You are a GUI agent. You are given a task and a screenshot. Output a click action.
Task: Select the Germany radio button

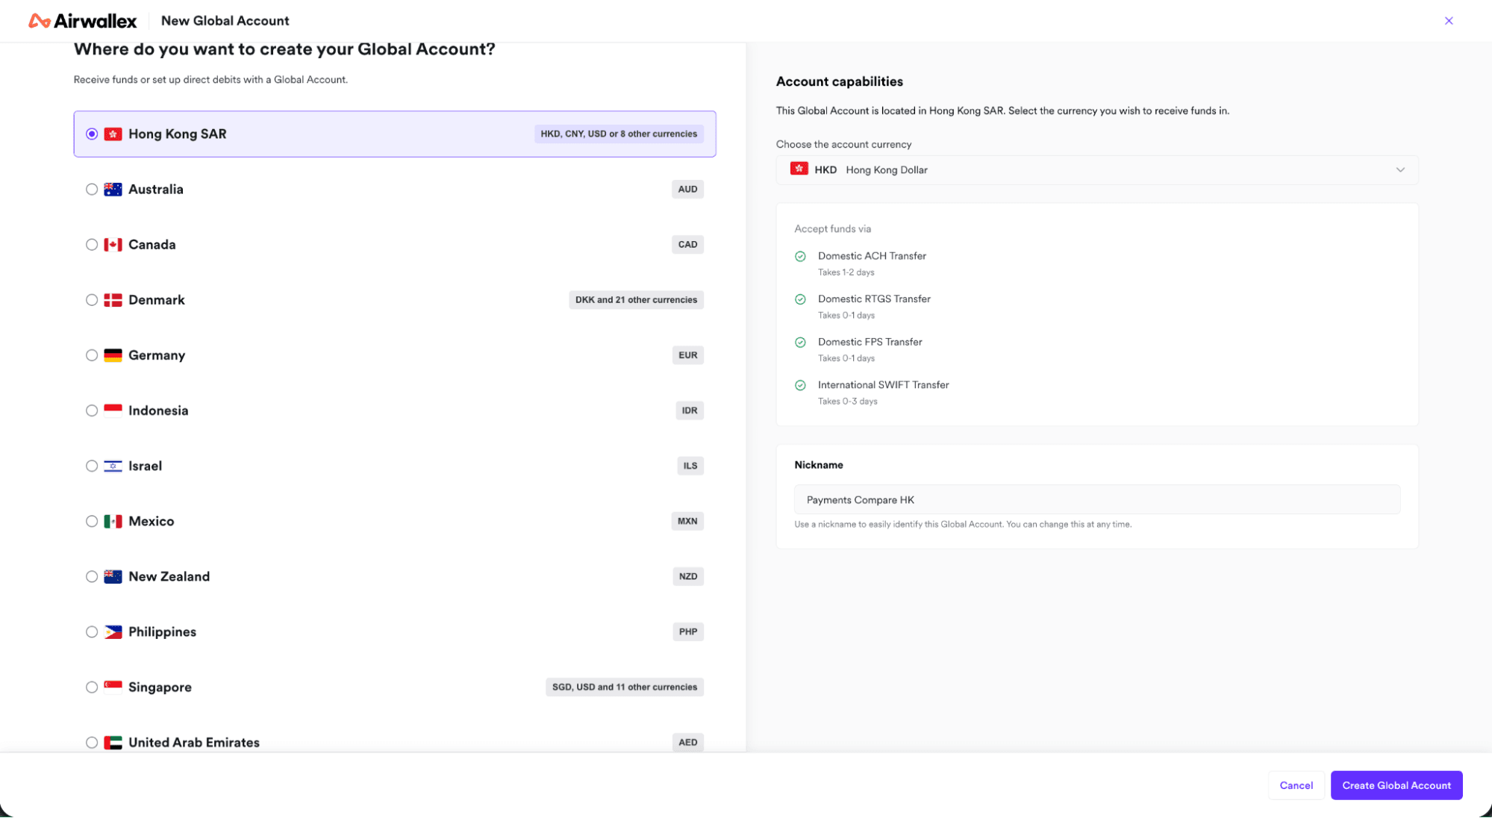[92, 355]
